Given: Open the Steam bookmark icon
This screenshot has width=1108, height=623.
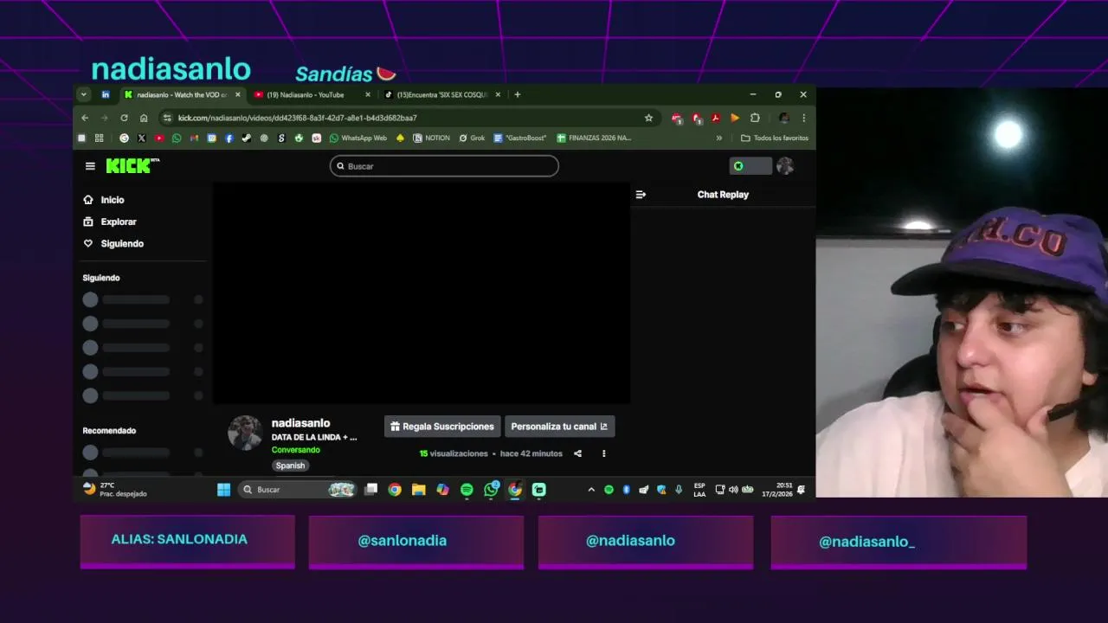Looking at the screenshot, I should [x=247, y=138].
